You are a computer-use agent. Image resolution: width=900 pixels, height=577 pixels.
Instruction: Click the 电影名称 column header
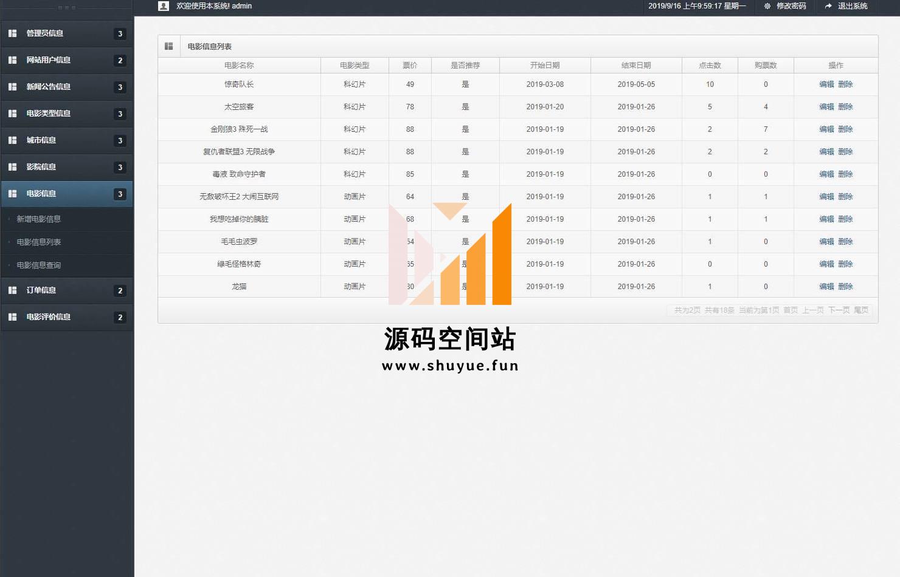click(239, 66)
